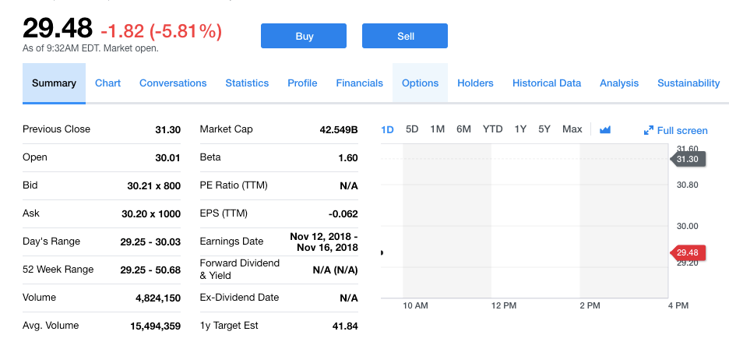The height and width of the screenshot is (342, 729).
Task: Select the Profile tab
Action: click(302, 83)
